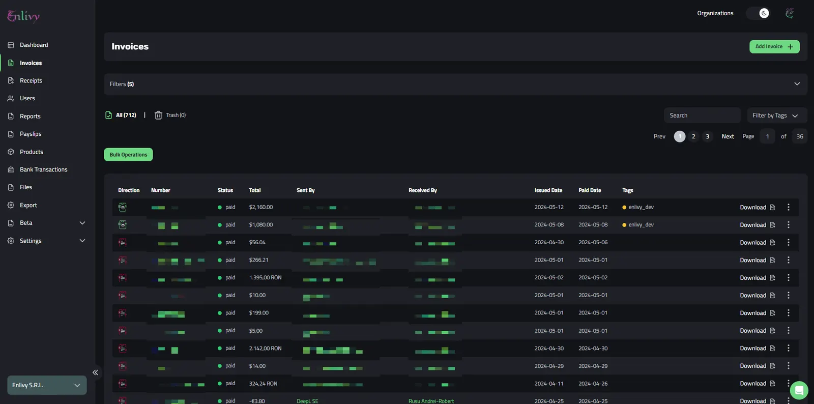Click the Enlivy logo
Image resolution: width=814 pixels, height=404 pixels.
[x=23, y=16]
